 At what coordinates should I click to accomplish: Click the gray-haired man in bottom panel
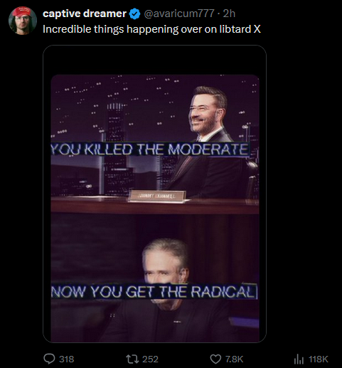(166, 290)
